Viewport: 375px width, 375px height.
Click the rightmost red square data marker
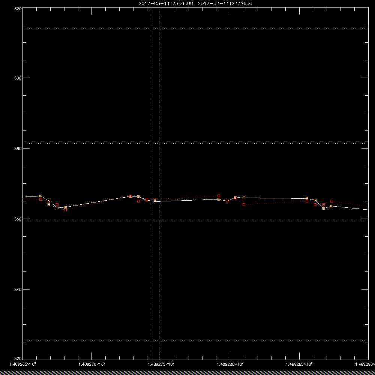click(332, 201)
